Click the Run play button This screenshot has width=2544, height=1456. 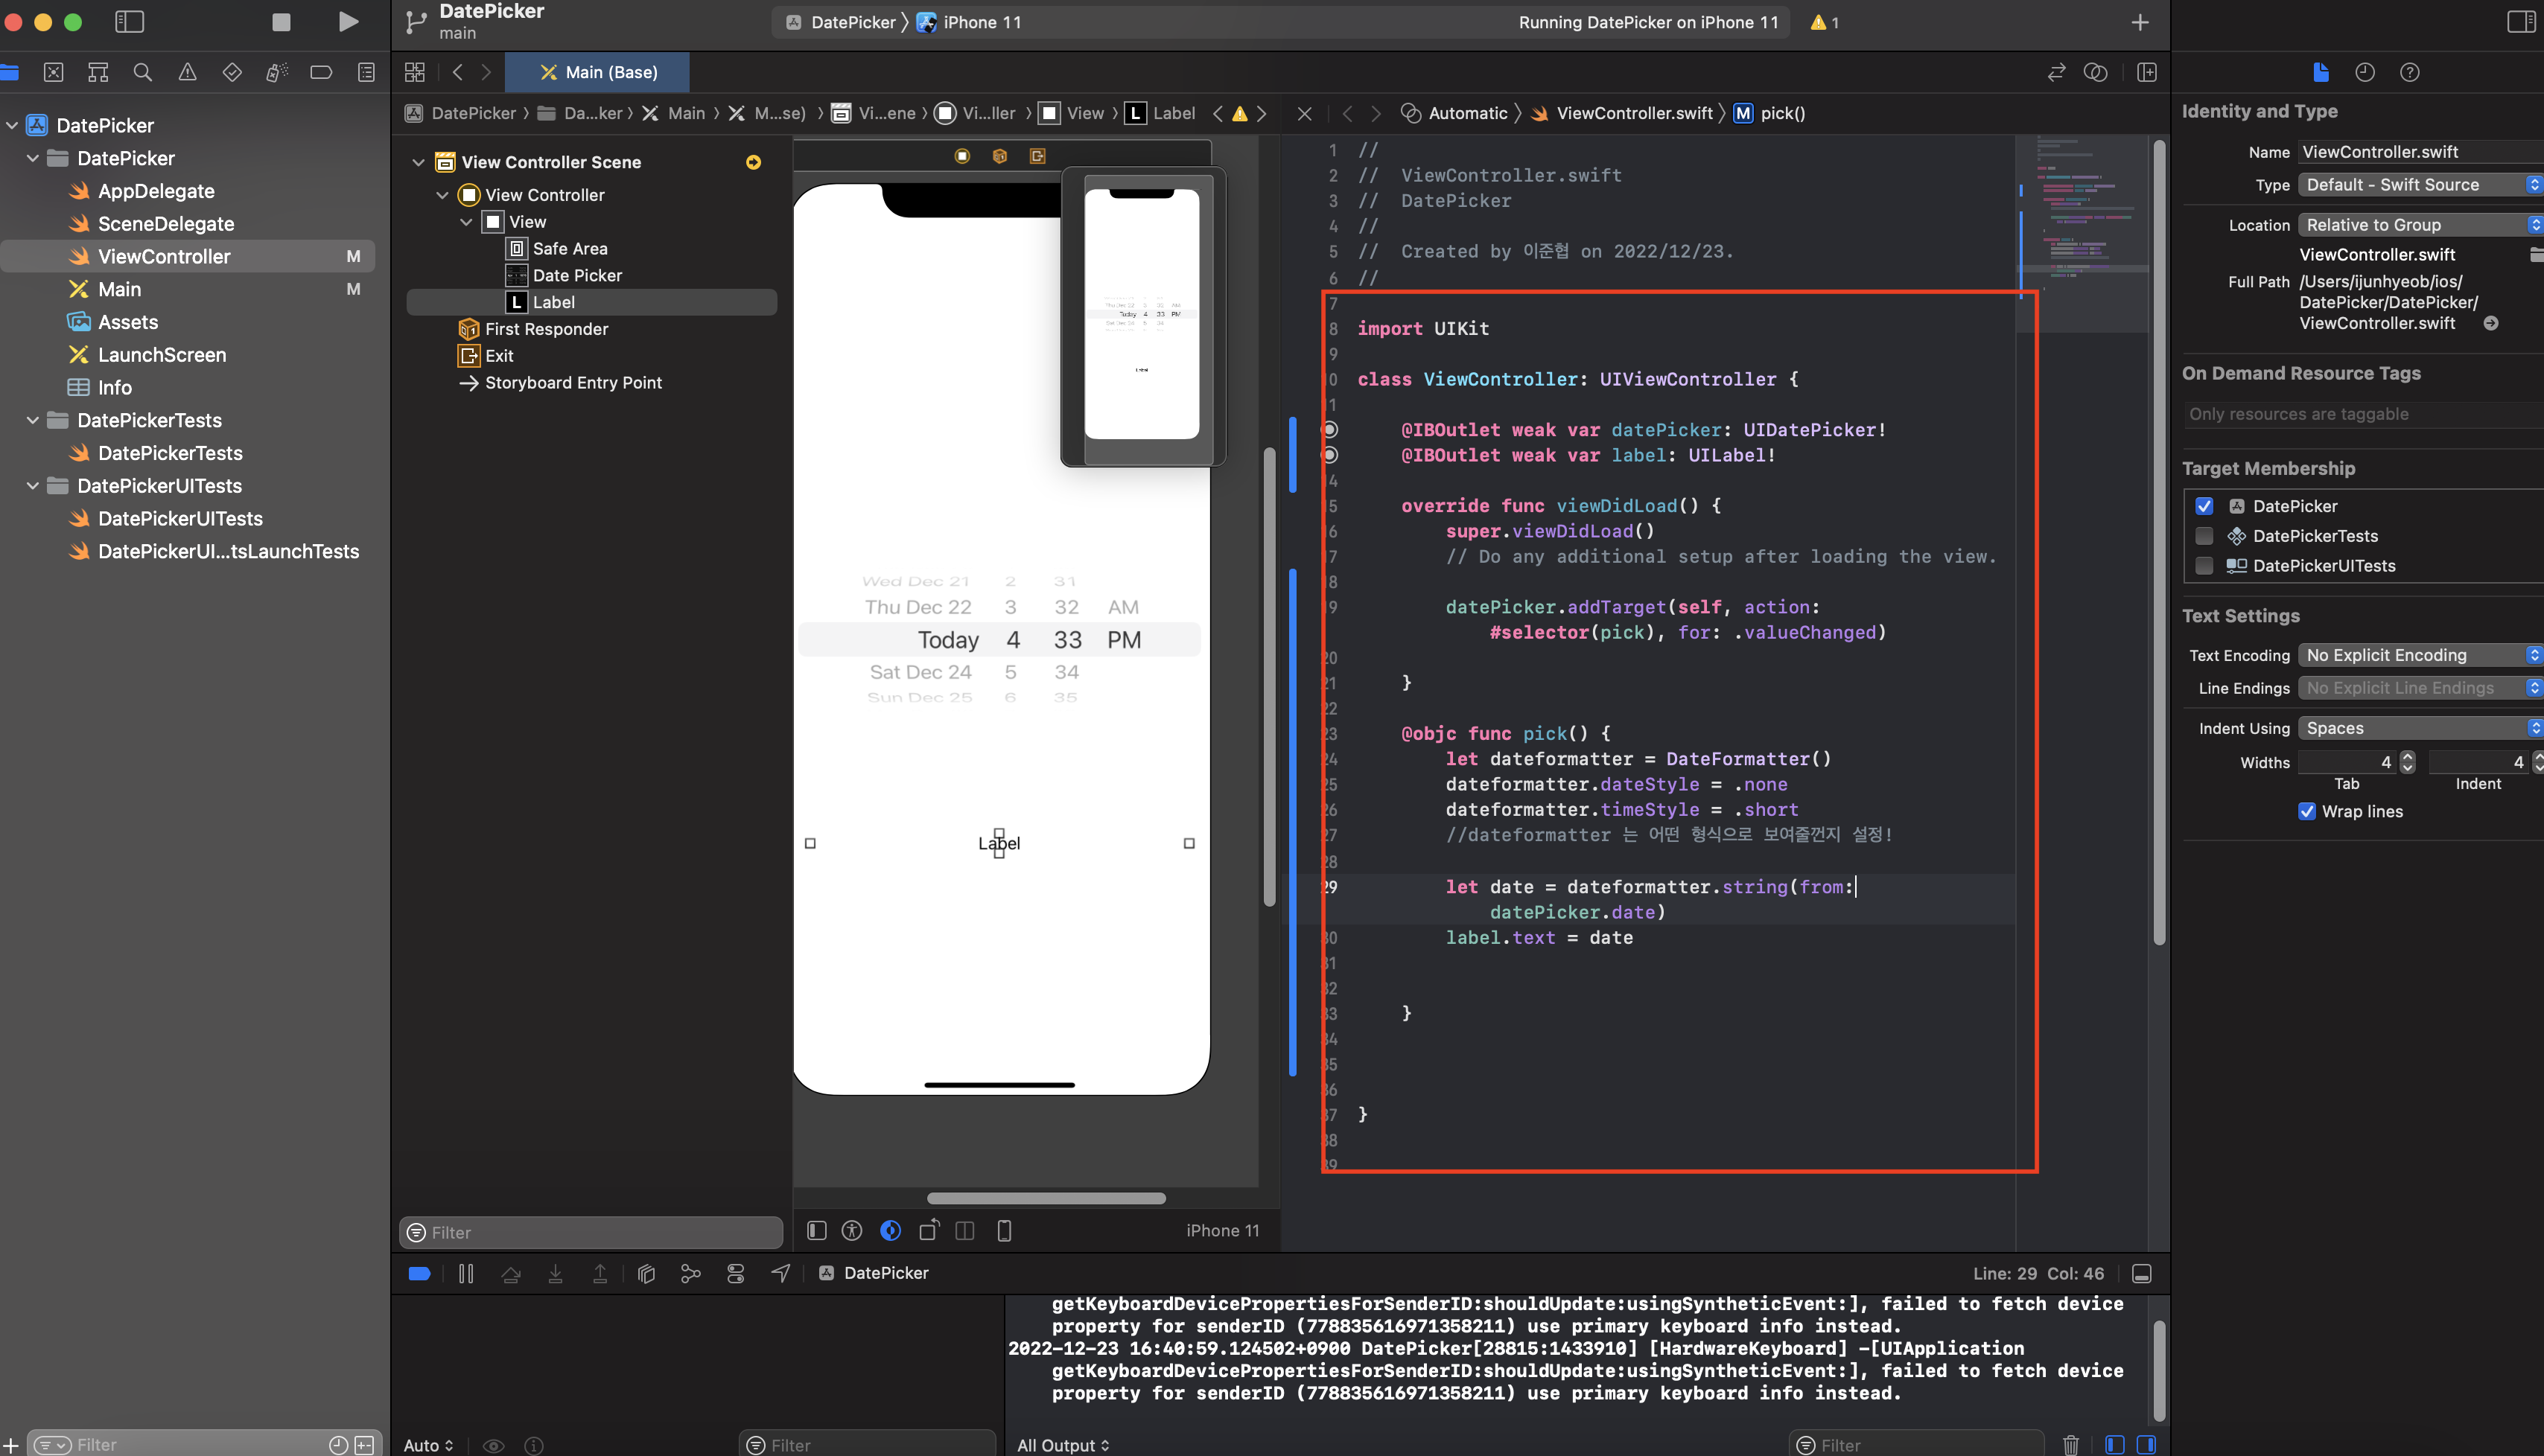[x=347, y=22]
